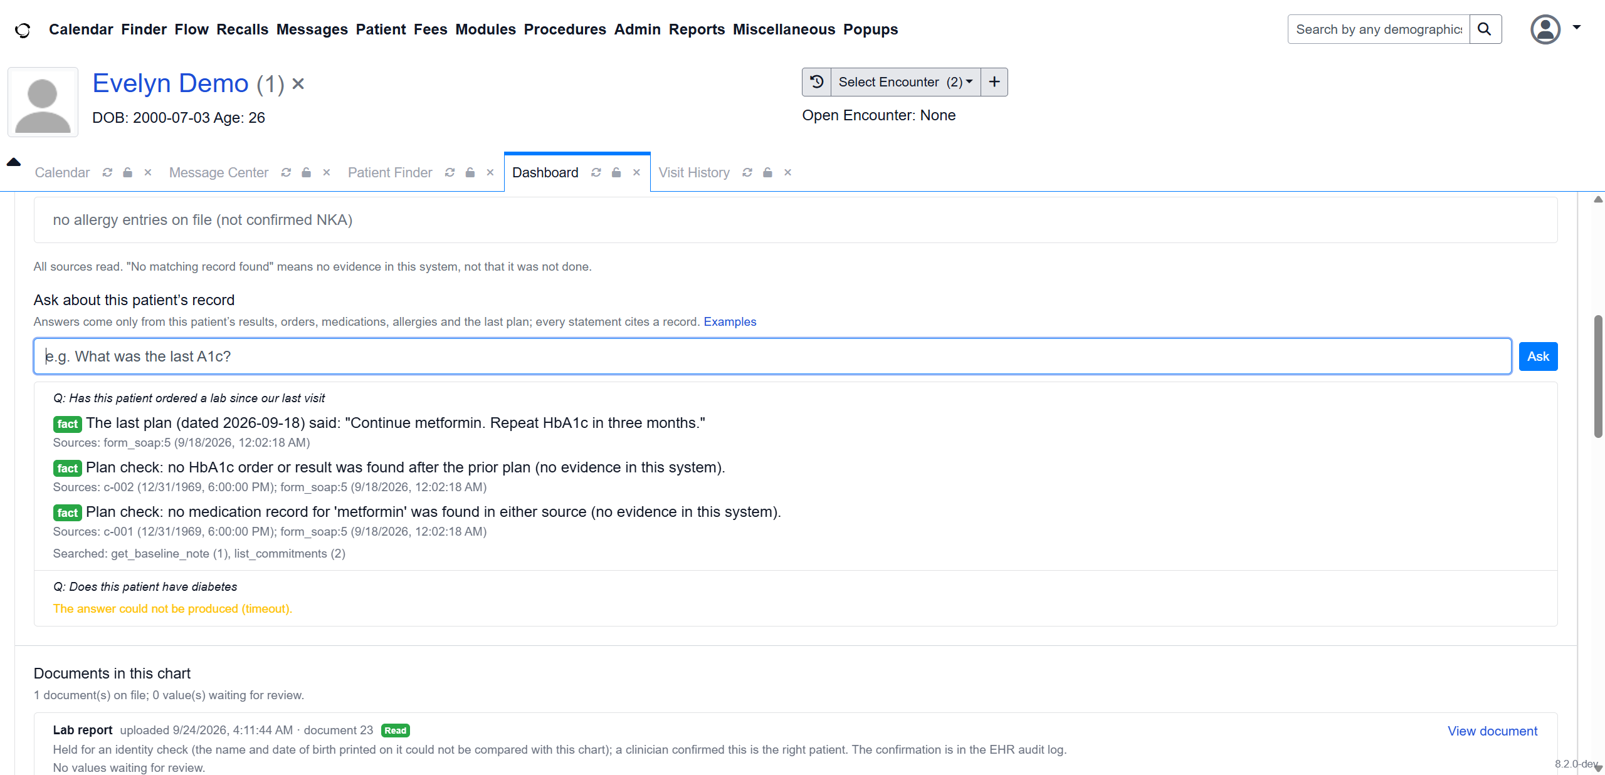
Task: Close the Dashboard tab
Action: pyautogui.click(x=636, y=172)
